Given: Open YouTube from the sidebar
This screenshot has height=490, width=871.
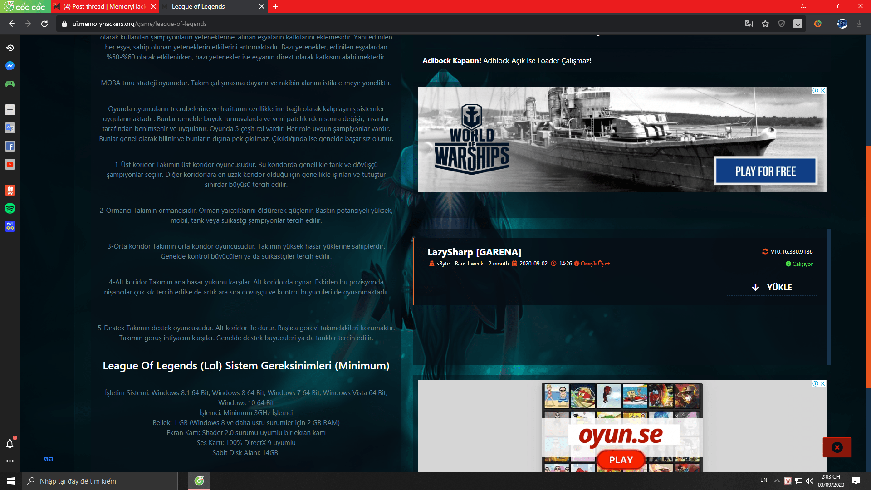Looking at the screenshot, I should tap(10, 164).
